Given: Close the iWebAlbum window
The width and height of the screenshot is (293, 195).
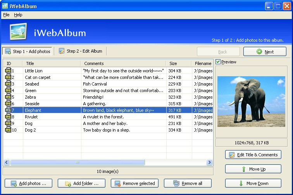Looking at the screenshot, I should click(x=287, y=6).
